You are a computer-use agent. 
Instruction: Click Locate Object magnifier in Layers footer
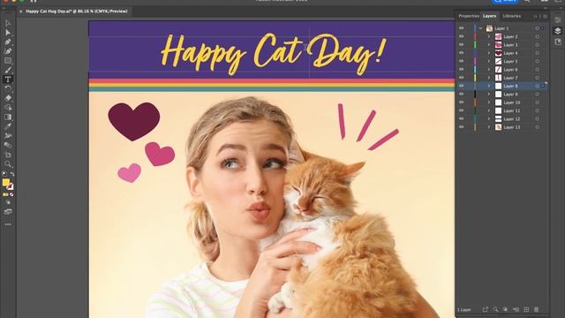(495, 309)
